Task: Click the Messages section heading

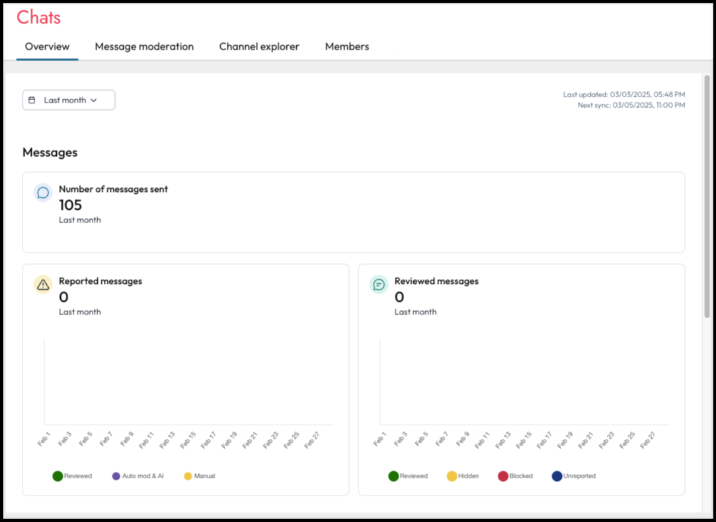Action: click(50, 152)
